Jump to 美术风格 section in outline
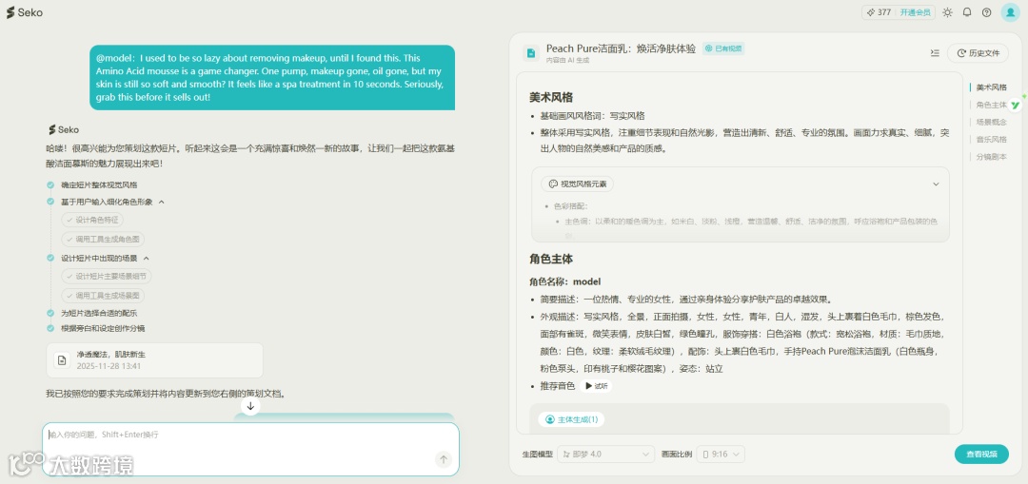This screenshot has height=484, width=1028. [x=991, y=87]
